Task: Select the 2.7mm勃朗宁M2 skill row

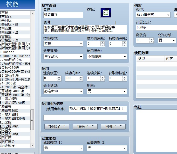Action: click(x=15, y=60)
